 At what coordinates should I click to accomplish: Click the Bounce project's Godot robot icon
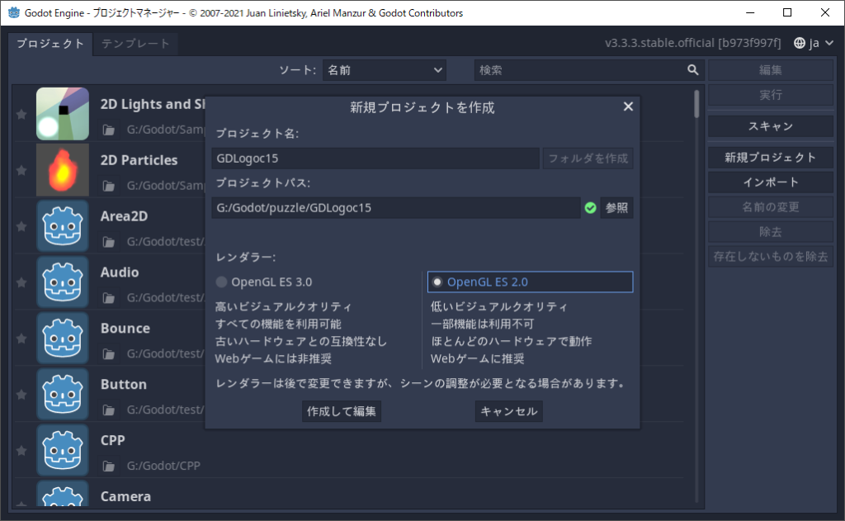(62, 338)
